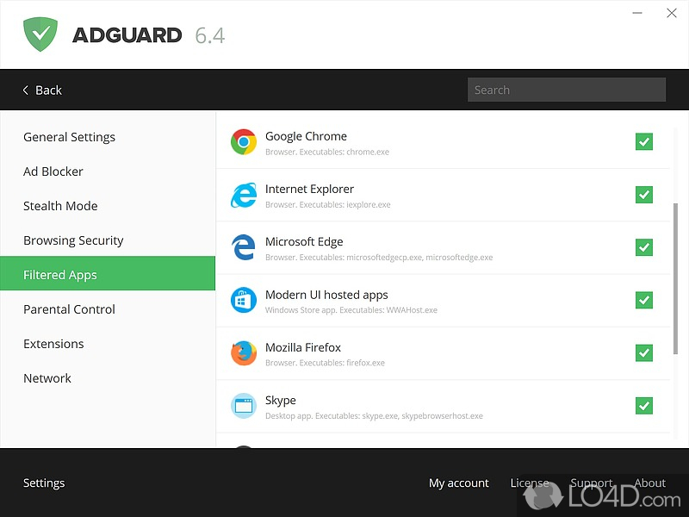The width and height of the screenshot is (689, 517).
Task: Click into the Search field
Action: (x=567, y=90)
